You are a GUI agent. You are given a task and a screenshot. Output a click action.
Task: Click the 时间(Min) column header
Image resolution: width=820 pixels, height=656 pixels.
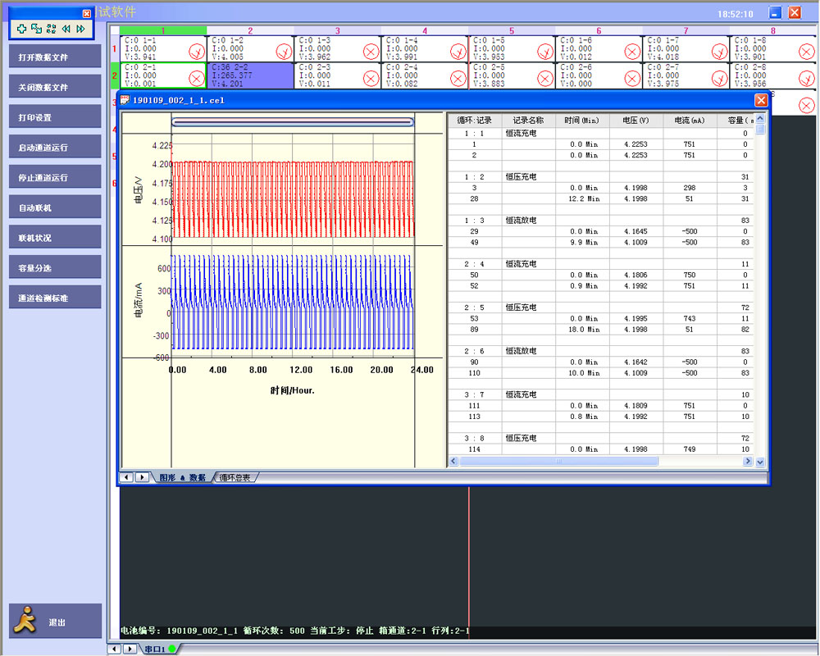click(x=581, y=121)
